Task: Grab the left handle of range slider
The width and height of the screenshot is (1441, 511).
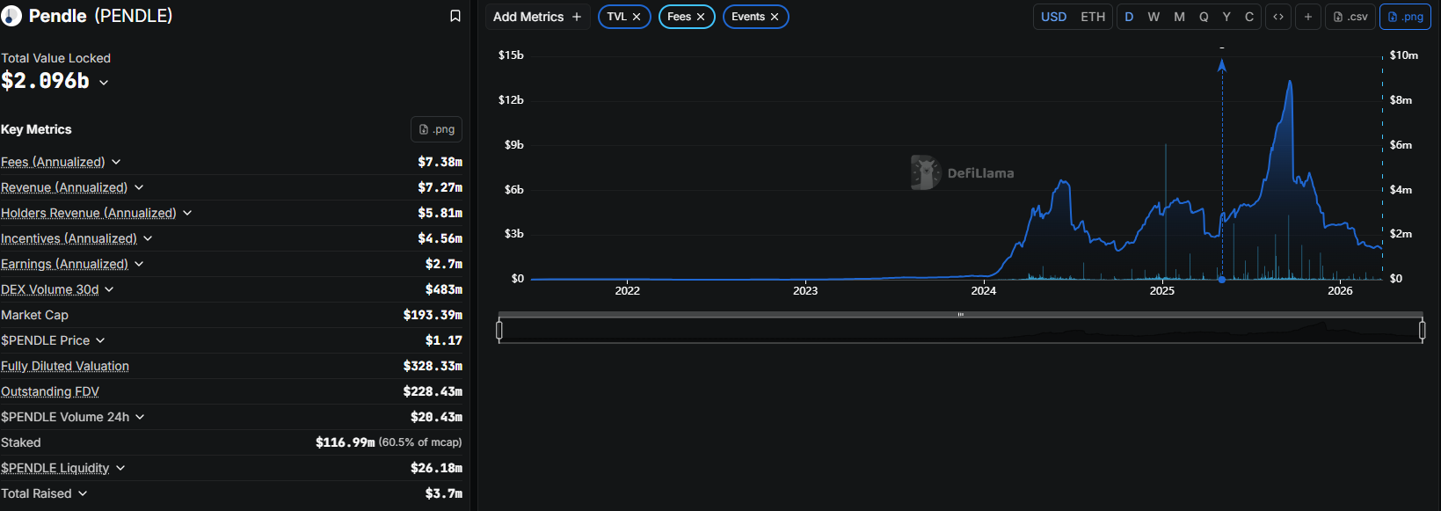Action: (499, 330)
